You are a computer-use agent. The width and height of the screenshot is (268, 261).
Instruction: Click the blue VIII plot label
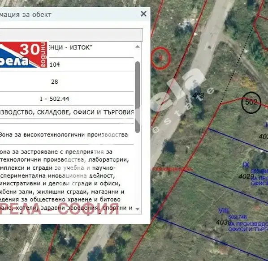coord(224,211)
